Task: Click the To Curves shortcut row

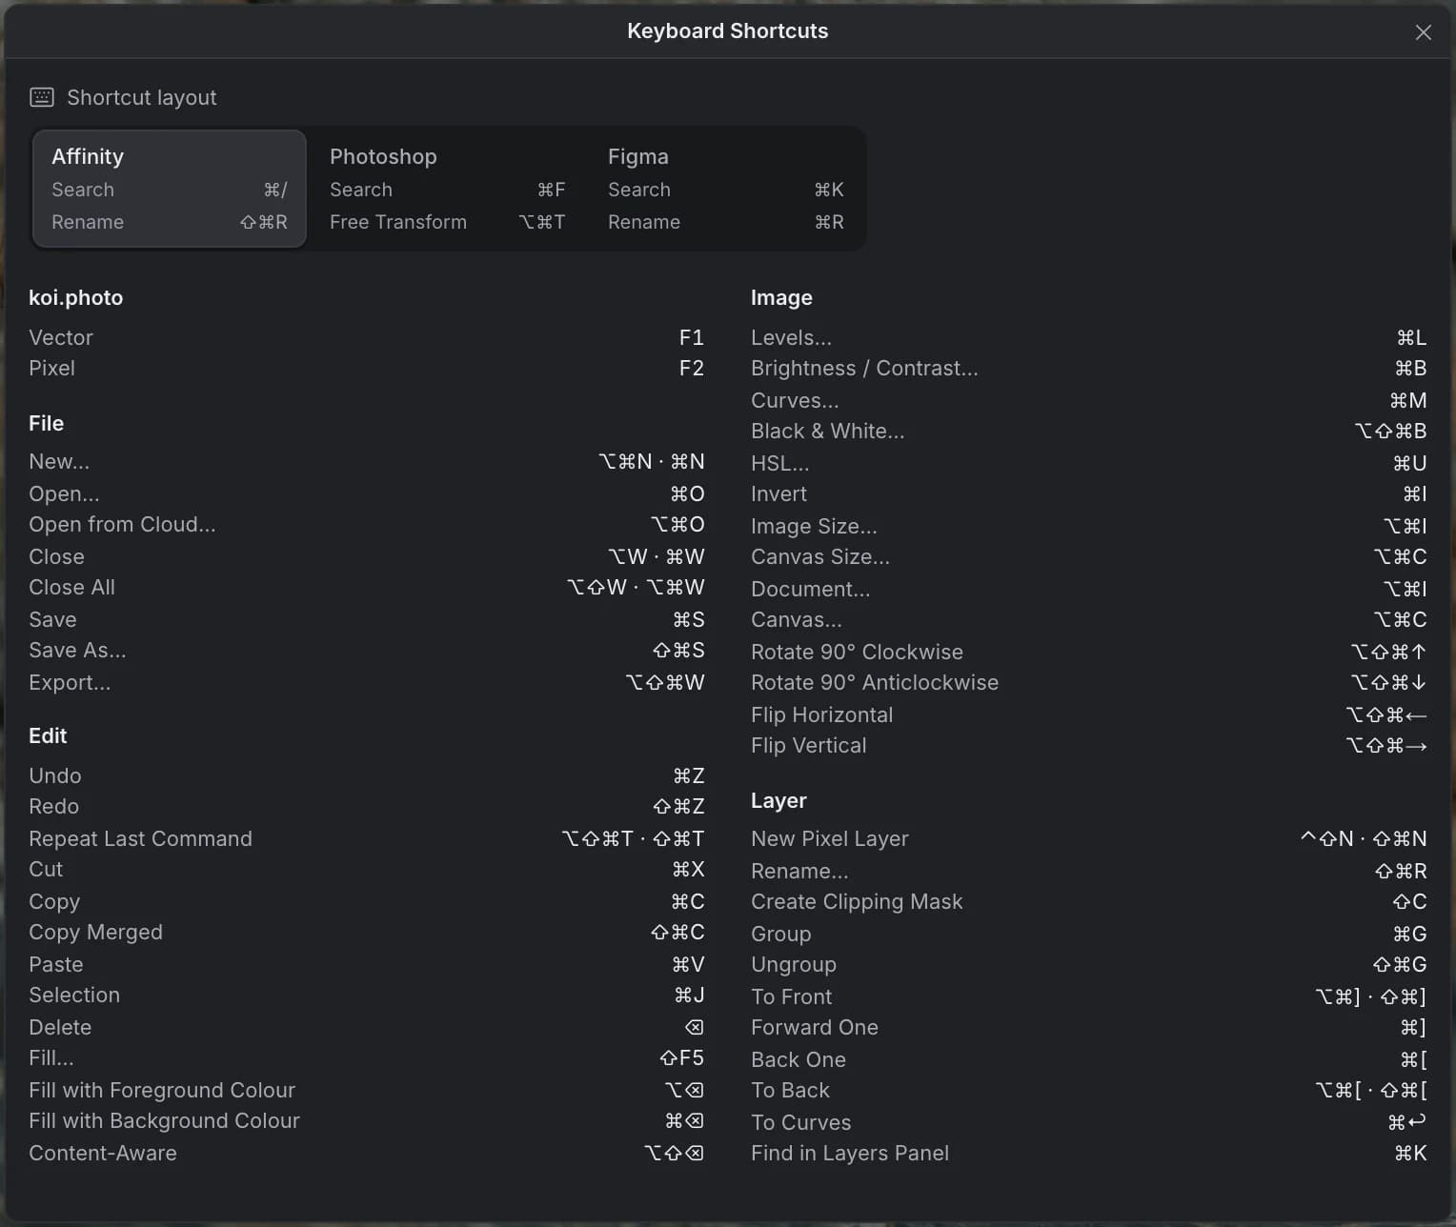Action: [1088, 1121]
